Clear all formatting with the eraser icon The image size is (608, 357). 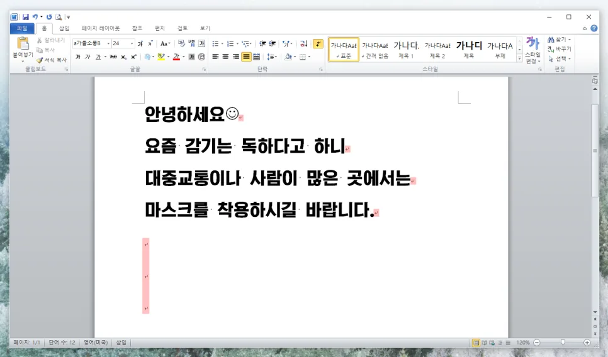click(x=181, y=43)
